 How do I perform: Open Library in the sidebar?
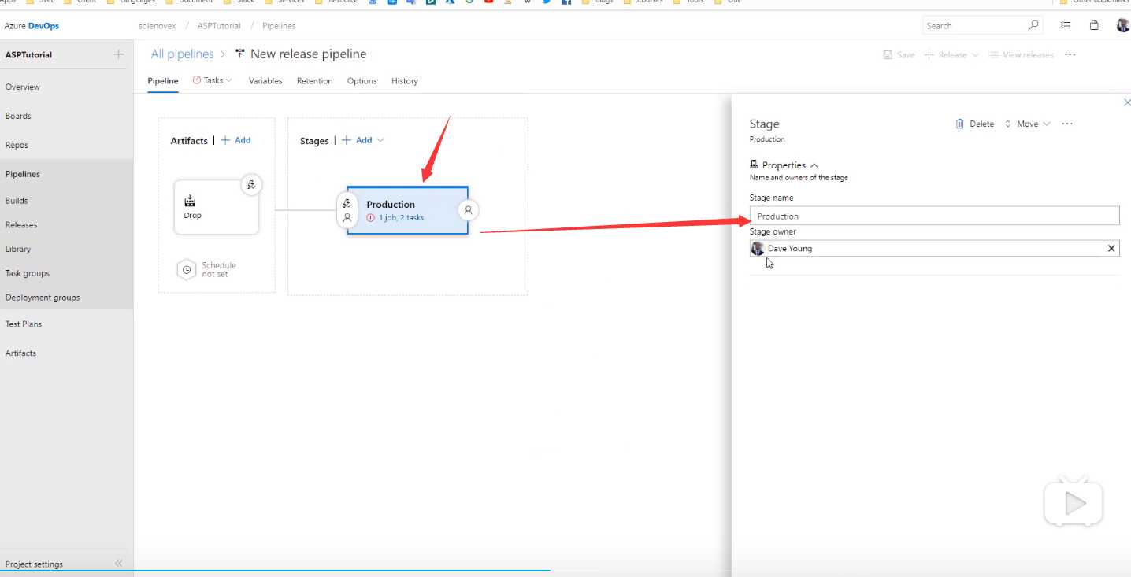18,249
